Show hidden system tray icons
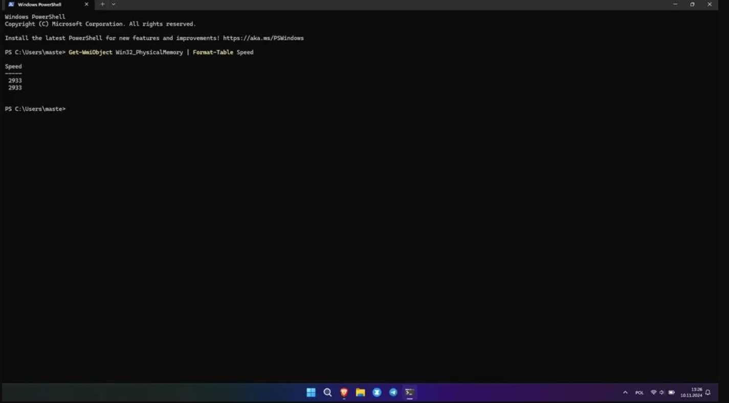The image size is (729, 403). (625, 392)
